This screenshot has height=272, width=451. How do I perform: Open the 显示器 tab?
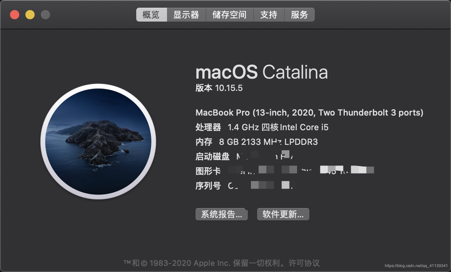186,15
